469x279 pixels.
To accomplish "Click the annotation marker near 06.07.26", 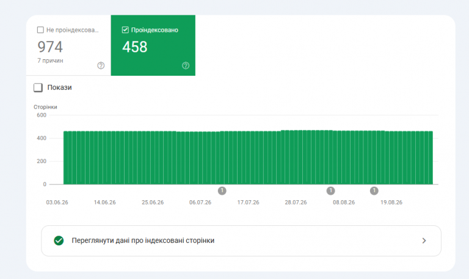I will [x=222, y=191].
